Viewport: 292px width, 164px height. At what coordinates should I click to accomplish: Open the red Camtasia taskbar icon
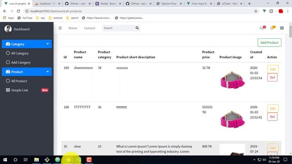[x=89, y=160]
